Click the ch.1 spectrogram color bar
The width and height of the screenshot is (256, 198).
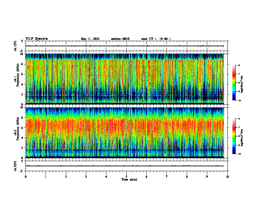(234, 83)
